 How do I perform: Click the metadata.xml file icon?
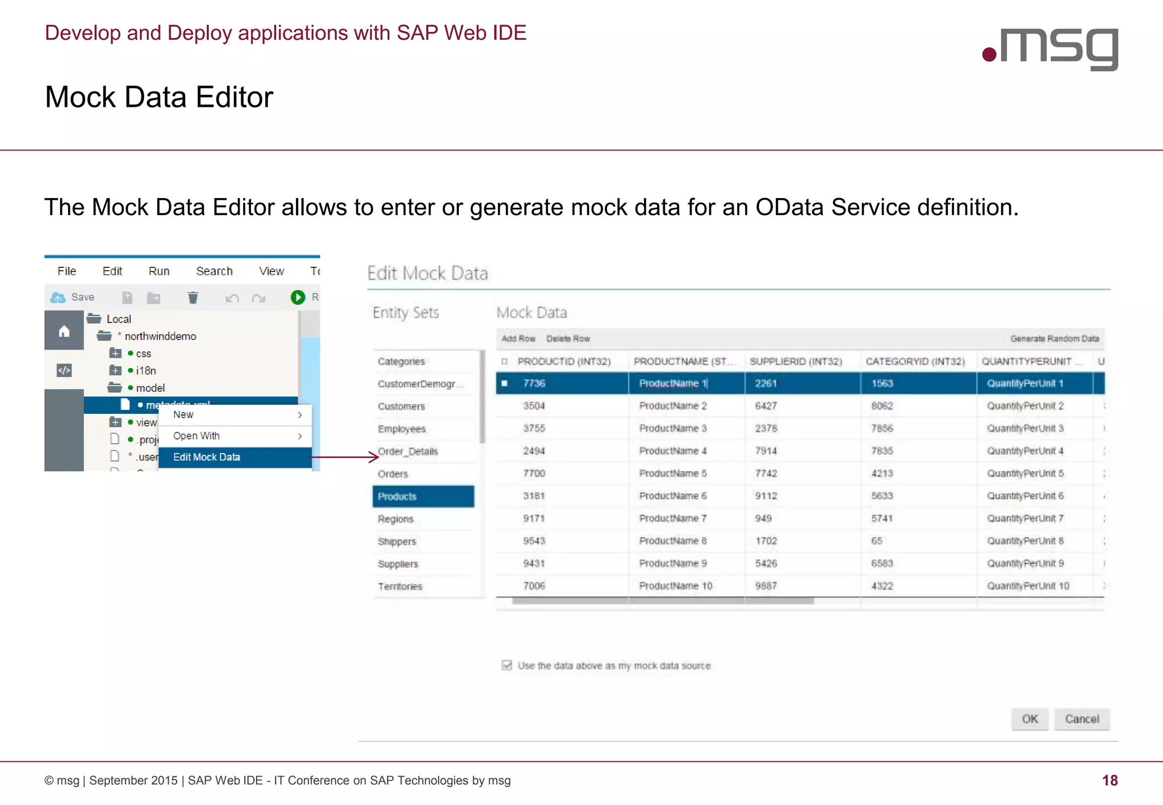point(125,405)
